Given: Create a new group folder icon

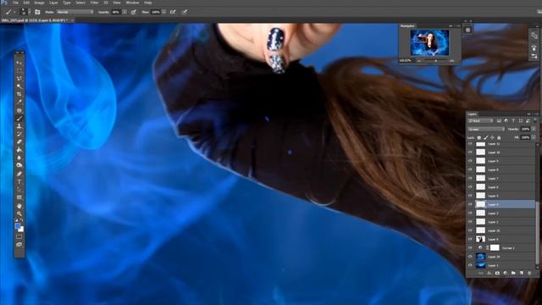Looking at the screenshot, I should point(513,273).
